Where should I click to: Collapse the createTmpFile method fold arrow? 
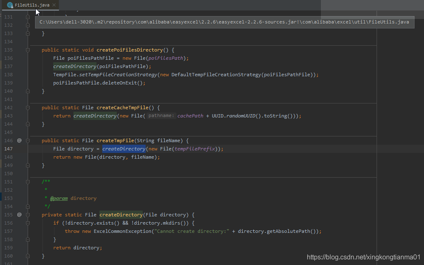(27, 140)
